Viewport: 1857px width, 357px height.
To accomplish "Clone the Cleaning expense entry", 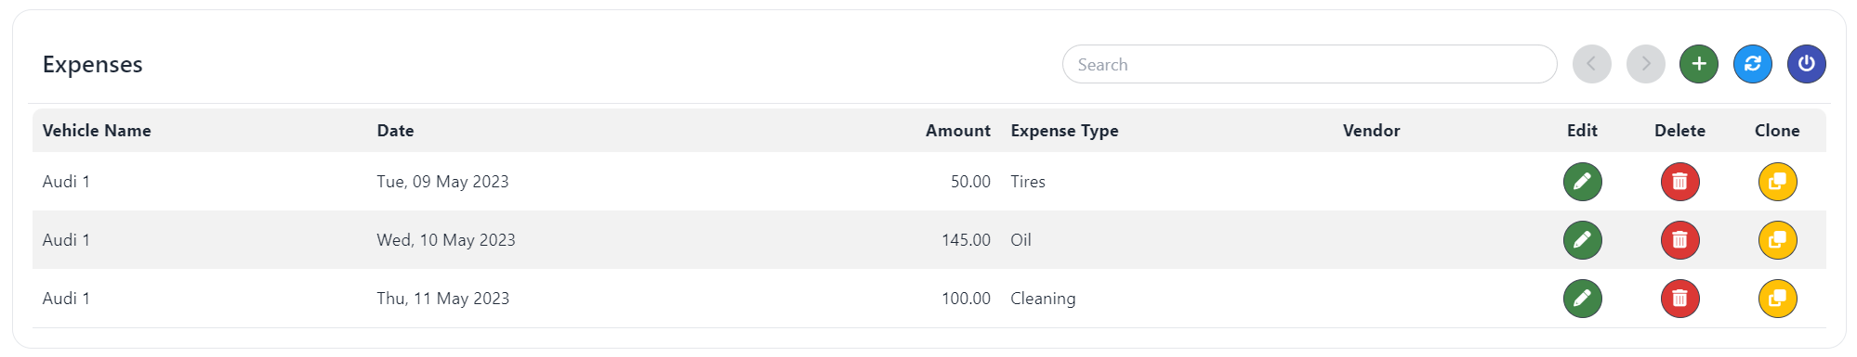I will pyautogui.click(x=1777, y=299).
